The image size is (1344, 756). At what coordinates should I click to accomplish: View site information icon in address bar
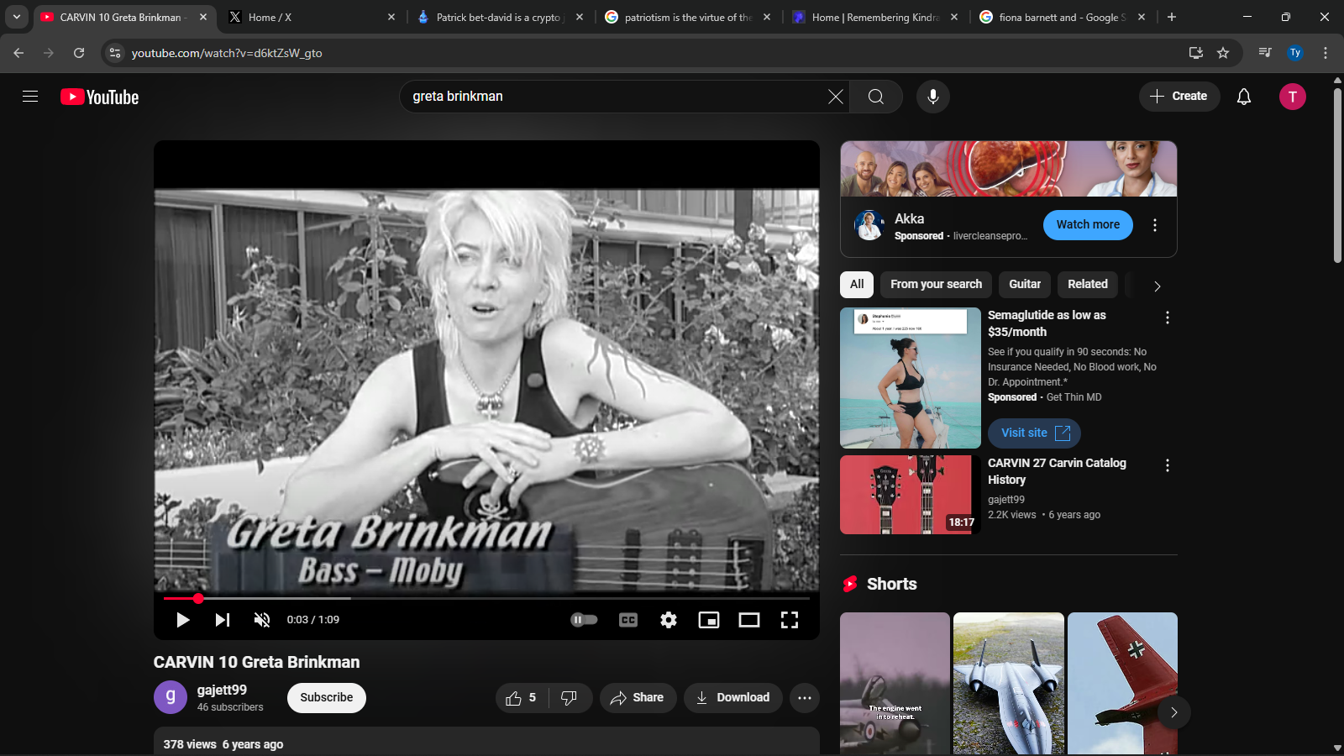115,53
